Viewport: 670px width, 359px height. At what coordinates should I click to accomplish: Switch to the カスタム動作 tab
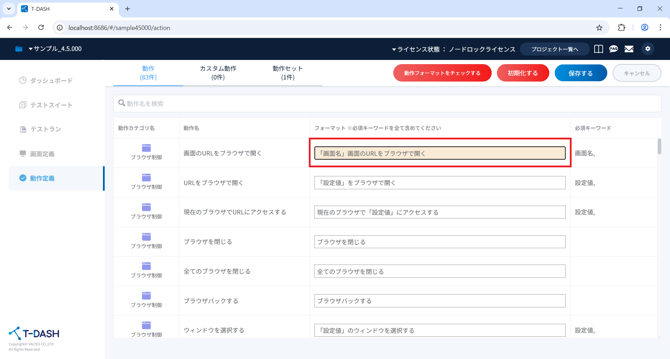(x=218, y=73)
